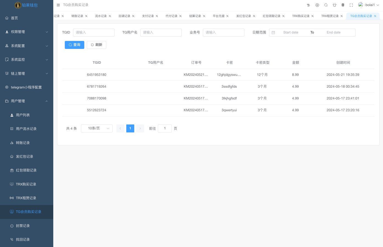Click the 刷新 refresh button
Viewport: 383px width, 247px height.
pyautogui.click(x=96, y=45)
